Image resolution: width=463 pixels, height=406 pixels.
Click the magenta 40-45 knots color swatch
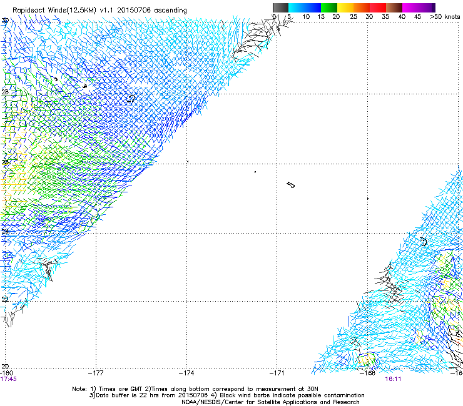[x=410, y=7]
